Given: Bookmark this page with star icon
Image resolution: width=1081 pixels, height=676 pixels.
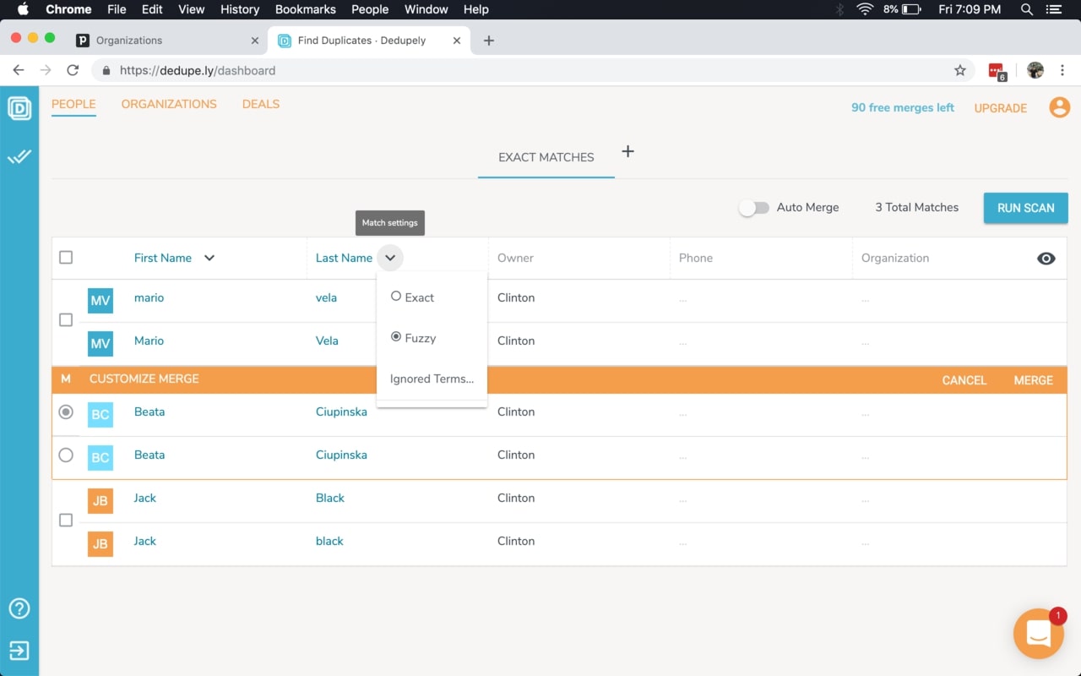Looking at the screenshot, I should pos(960,71).
